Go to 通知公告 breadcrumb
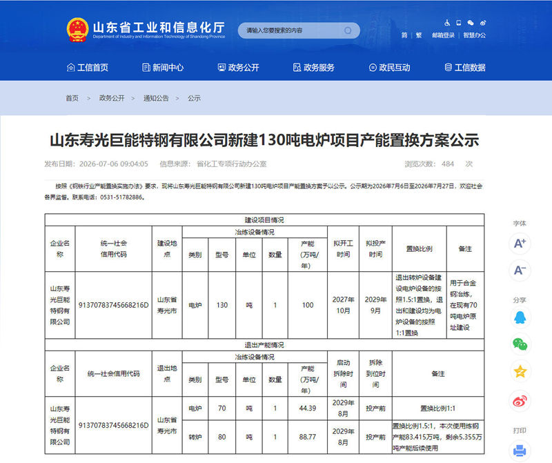The image size is (552, 463). click(x=156, y=98)
